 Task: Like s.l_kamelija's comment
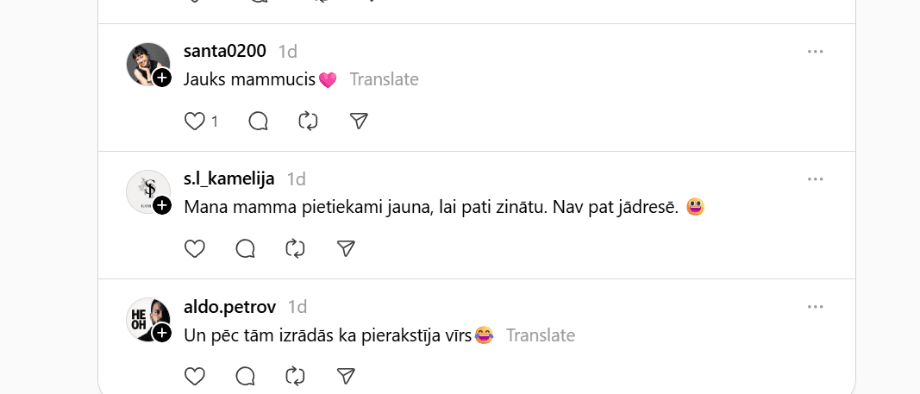click(x=196, y=249)
